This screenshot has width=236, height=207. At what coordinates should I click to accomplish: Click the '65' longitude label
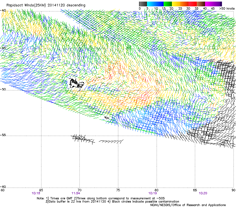(41, 190)
